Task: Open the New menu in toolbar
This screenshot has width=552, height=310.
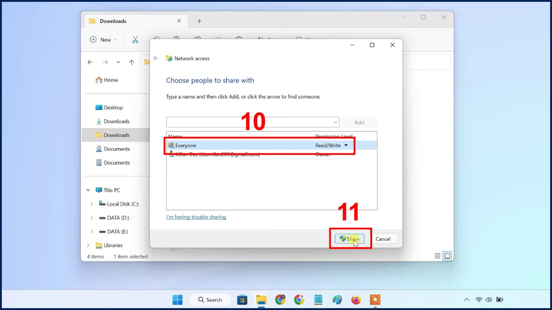Action: click(103, 40)
